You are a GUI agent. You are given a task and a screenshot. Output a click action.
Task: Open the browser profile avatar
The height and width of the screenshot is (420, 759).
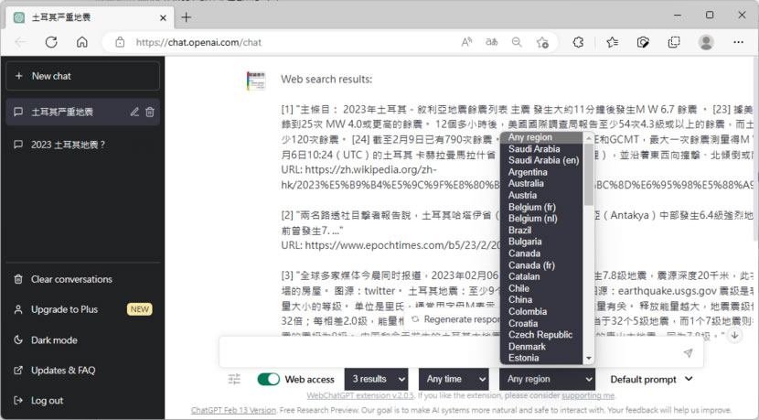706,42
